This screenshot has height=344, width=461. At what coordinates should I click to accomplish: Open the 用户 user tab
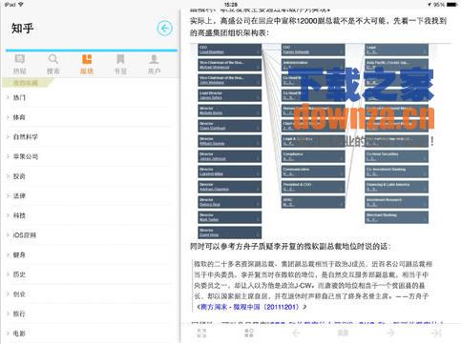tap(154, 65)
